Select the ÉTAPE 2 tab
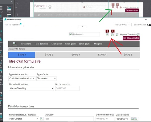 [x=49, y=55]
